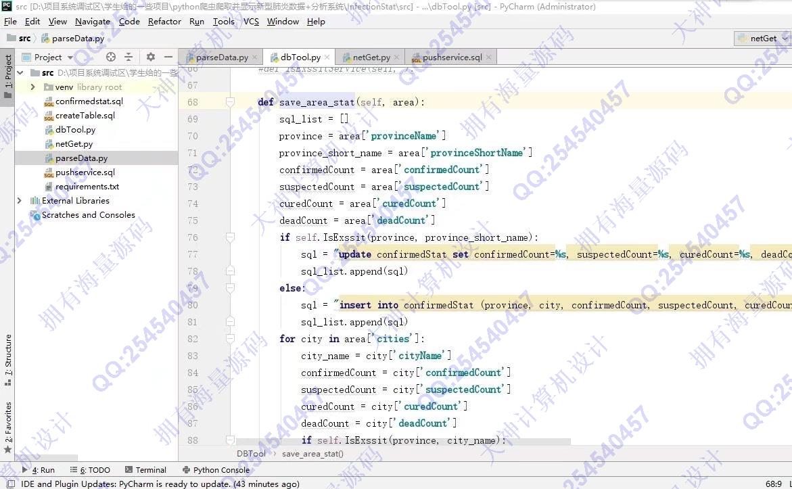792x489 pixels.
Task: Fold the if block at line 76
Action: tap(230, 237)
